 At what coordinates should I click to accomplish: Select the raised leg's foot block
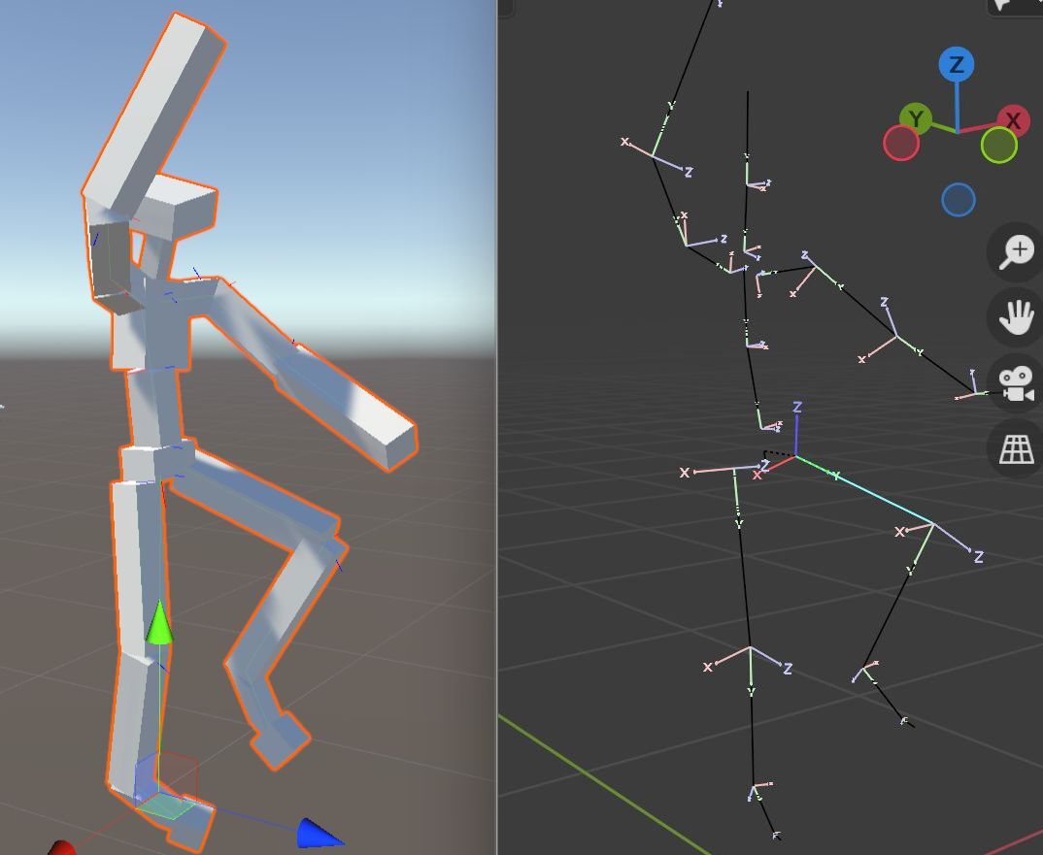pos(281,740)
